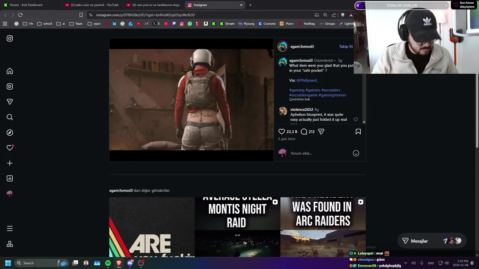
Task: Open zoom control in address bar
Action: pyautogui.click(x=325, y=15)
